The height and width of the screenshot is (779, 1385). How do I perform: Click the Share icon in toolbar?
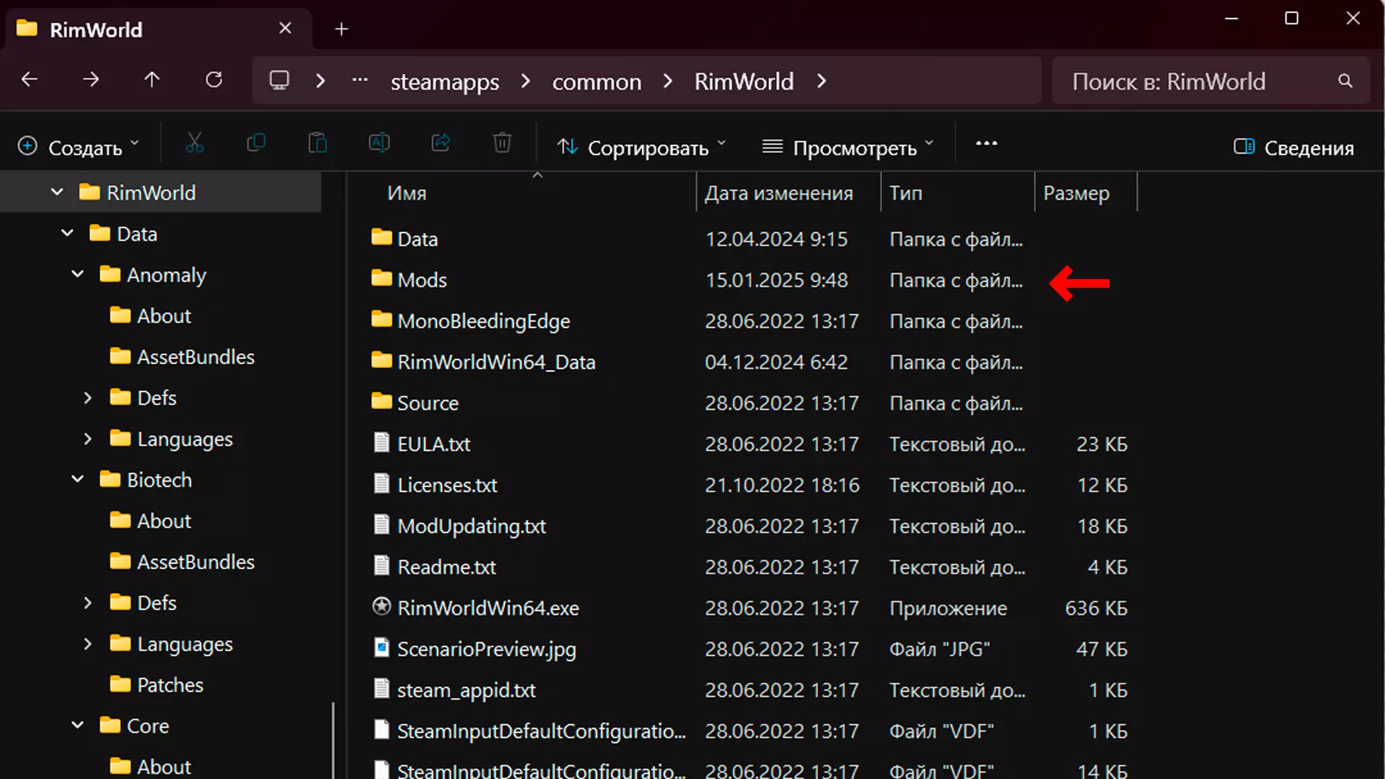coord(441,144)
